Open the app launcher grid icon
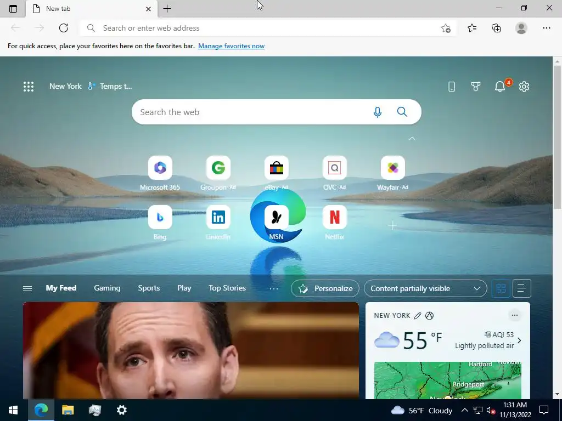This screenshot has height=421, width=562. (29, 86)
